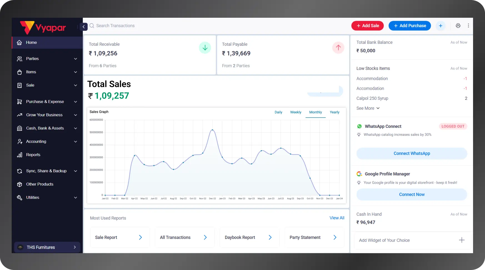Viewport: 485px width, 270px height.
Task: Click the plus icon beside Add Purchase
Action: click(x=441, y=26)
